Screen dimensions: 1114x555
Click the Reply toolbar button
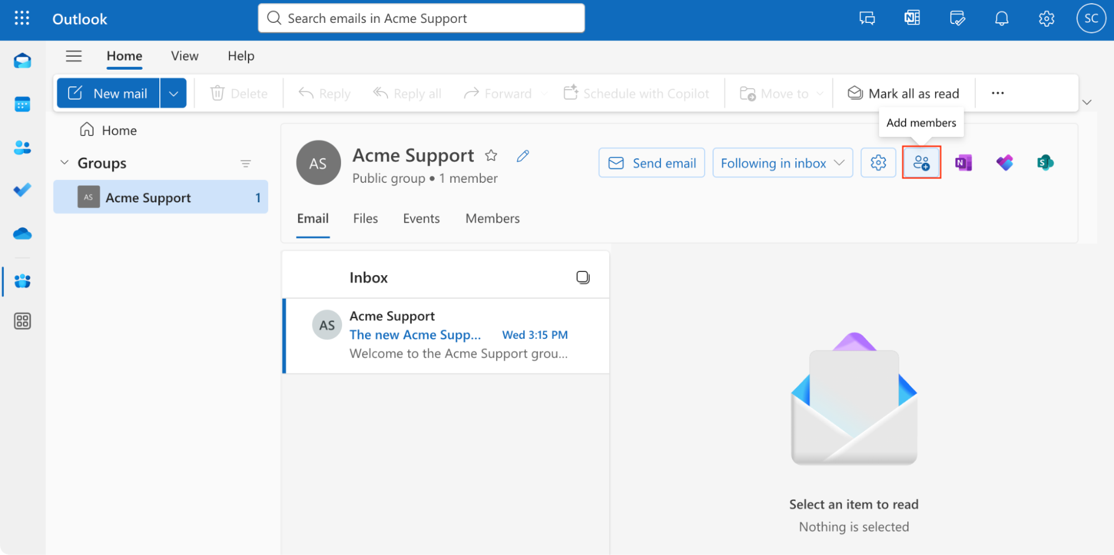click(x=324, y=93)
